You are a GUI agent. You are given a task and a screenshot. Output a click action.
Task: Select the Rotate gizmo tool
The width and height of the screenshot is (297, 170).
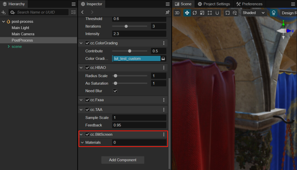[x=195, y=13]
